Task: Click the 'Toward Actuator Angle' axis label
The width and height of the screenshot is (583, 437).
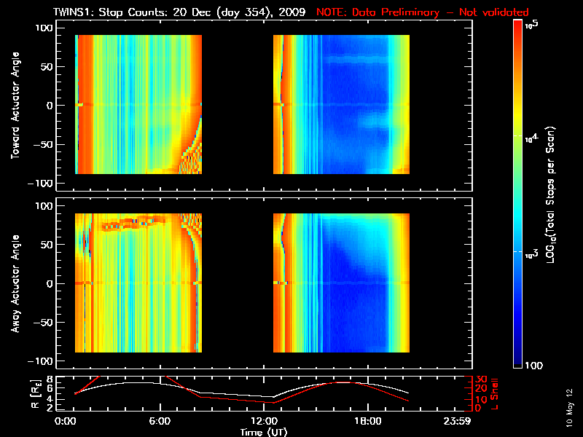Action: (x=15, y=106)
